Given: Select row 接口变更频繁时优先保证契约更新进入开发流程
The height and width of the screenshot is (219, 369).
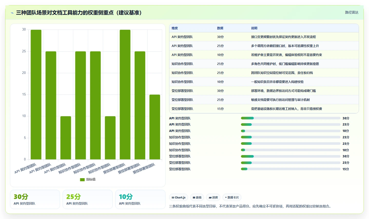Looking at the screenshot, I should (x=264, y=37).
